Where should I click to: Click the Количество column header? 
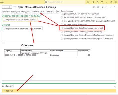coord(84,51)
